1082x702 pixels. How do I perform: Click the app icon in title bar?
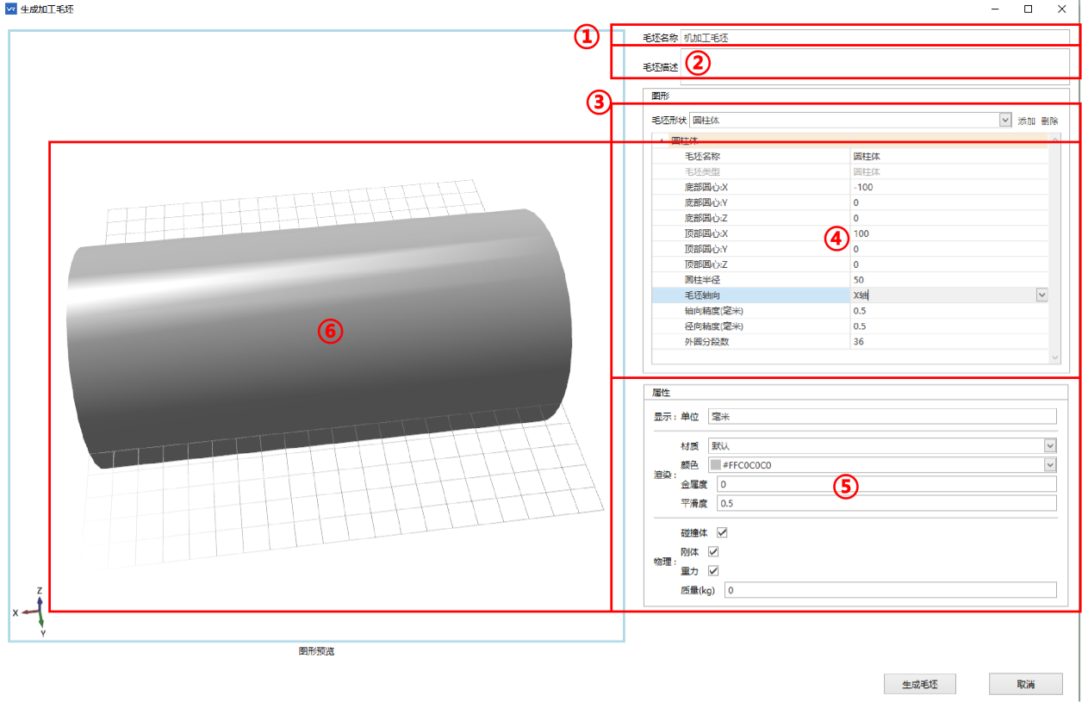[11, 9]
